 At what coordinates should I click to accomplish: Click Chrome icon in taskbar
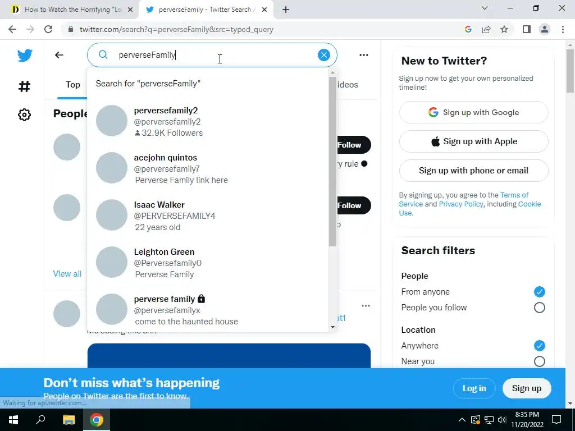coord(97,420)
